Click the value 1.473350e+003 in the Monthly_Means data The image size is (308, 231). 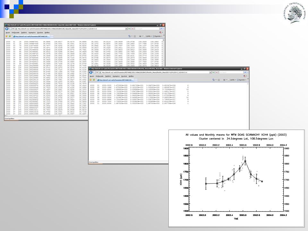click(x=121, y=85)
